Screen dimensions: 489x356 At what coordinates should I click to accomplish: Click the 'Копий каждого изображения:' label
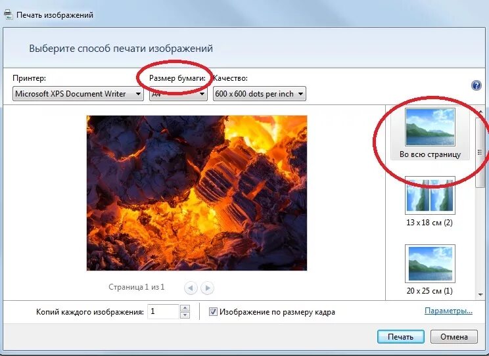coord(90,312)
